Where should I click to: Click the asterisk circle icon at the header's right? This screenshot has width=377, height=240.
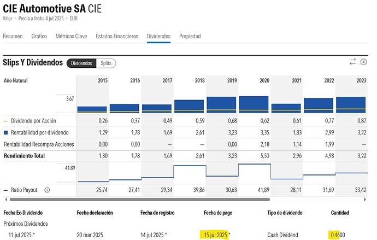pyautogui.click(x=363, y=62)
